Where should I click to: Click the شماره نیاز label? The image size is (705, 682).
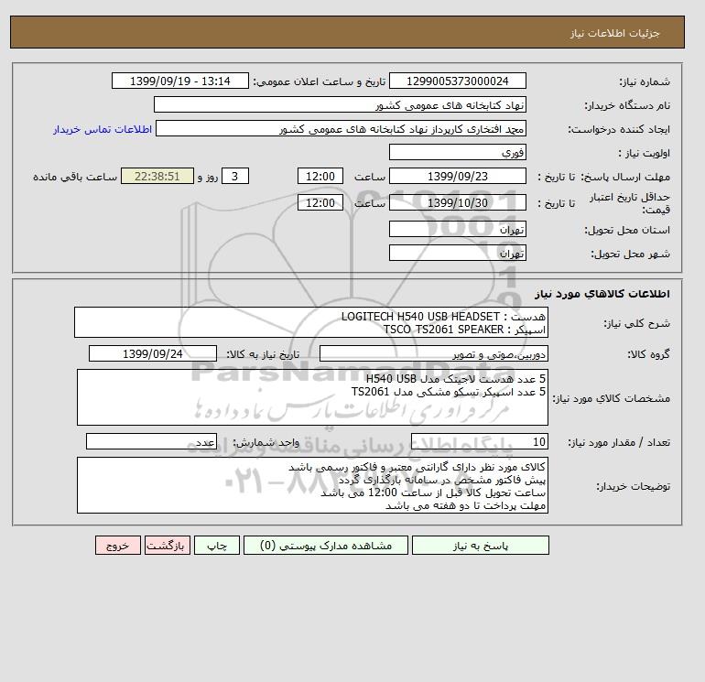645,81
